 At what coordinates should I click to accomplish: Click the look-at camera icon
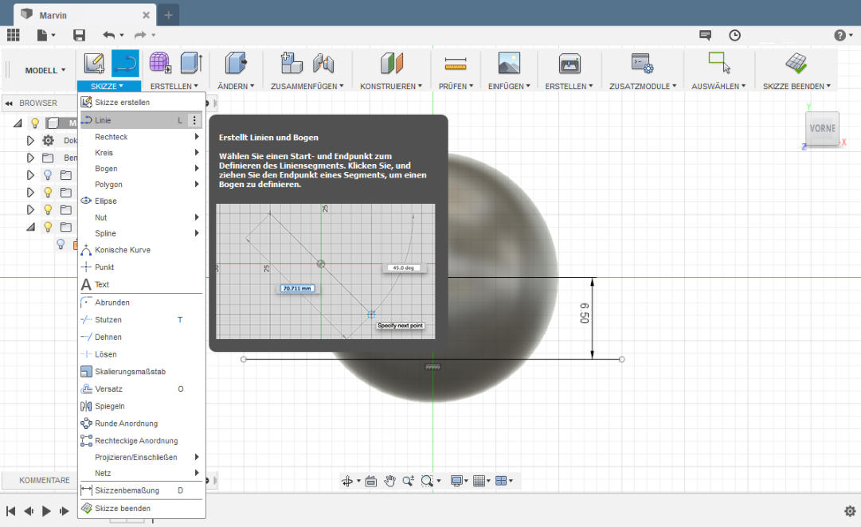[370, 481]
